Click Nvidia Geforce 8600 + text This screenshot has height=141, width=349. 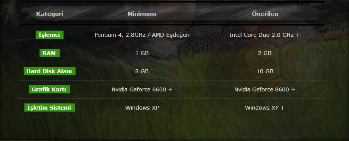point(265,89)
